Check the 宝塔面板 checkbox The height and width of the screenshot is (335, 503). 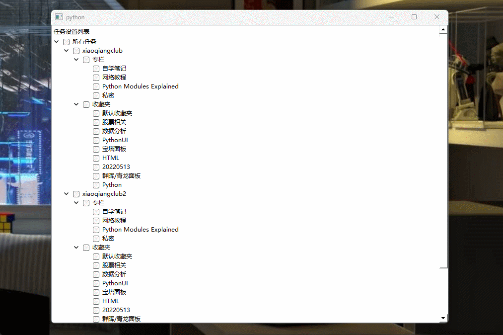coord(95,149)
